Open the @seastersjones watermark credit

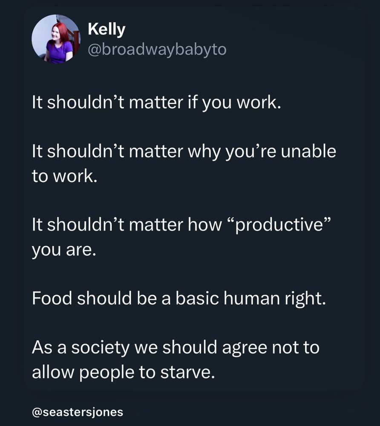(78, 412)
